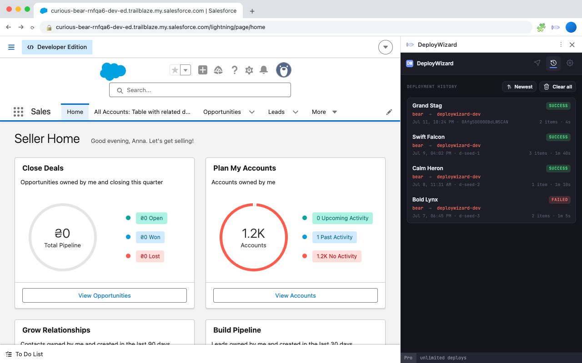The height and width of the screenshot is (363, 582).
Task: Click the Salesforce cloud logo
Action: click(x=113, y=71)
